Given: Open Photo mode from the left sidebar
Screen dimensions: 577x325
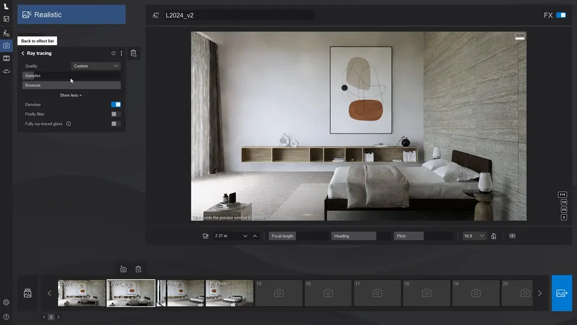Looking at the screenshot, I should pos(6,45).
